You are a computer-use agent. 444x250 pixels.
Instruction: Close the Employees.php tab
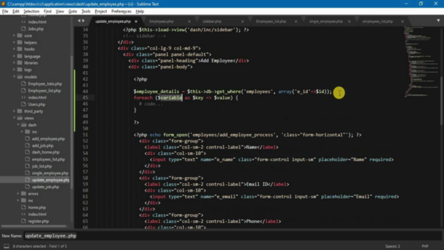[189, 22]
